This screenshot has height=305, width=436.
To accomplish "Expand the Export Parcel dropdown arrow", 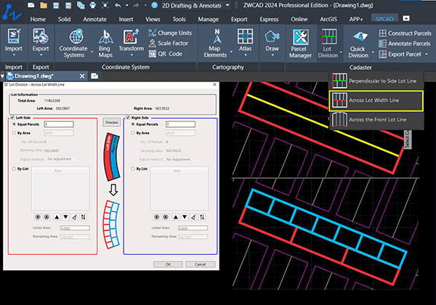I will [427, 54].
